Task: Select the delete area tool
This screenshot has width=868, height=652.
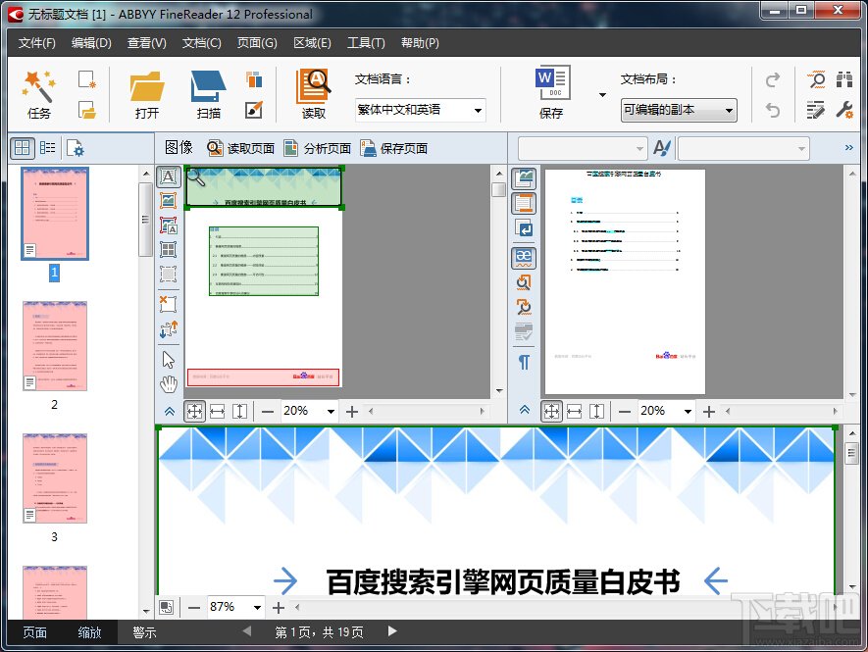Action: click(x=169, y=304)
